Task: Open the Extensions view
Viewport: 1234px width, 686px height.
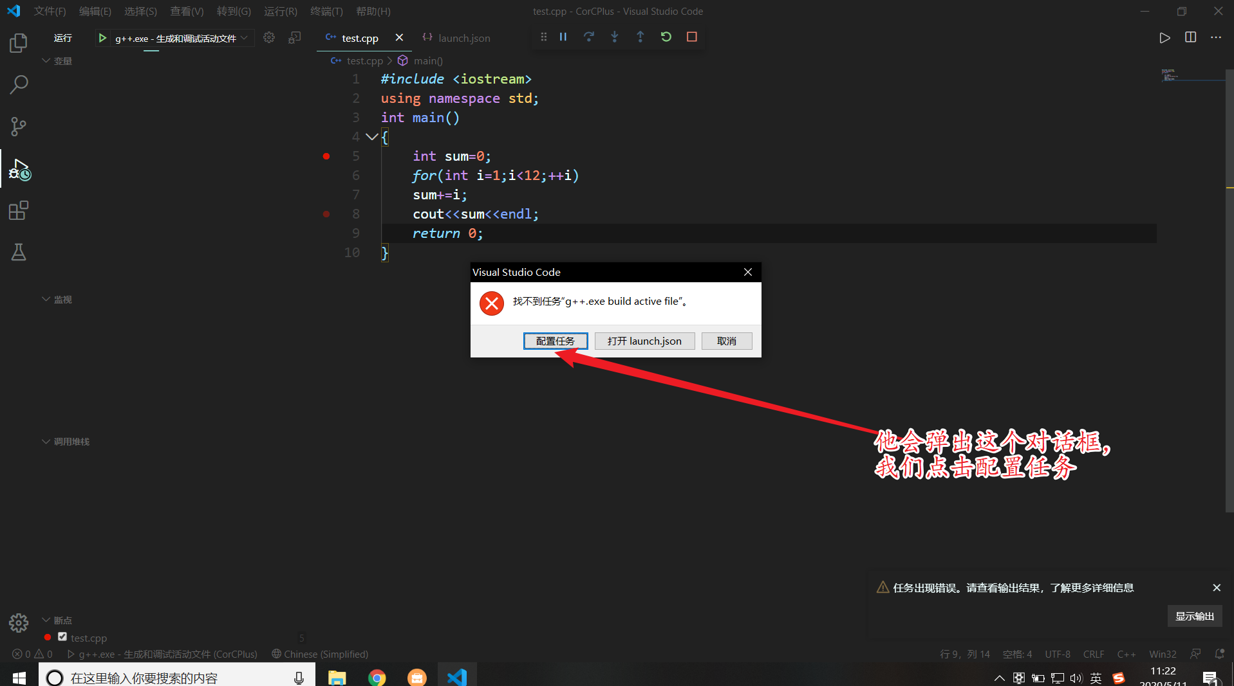Action: (19, 210)
